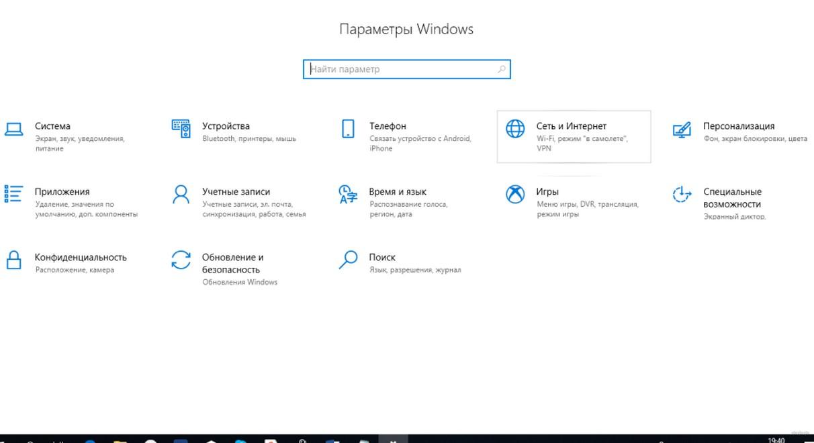The height and width of the screenshot is (443, 814).
Task: Click the Сеть и Интернет globe icon
Action: click(x=515, y=128)
